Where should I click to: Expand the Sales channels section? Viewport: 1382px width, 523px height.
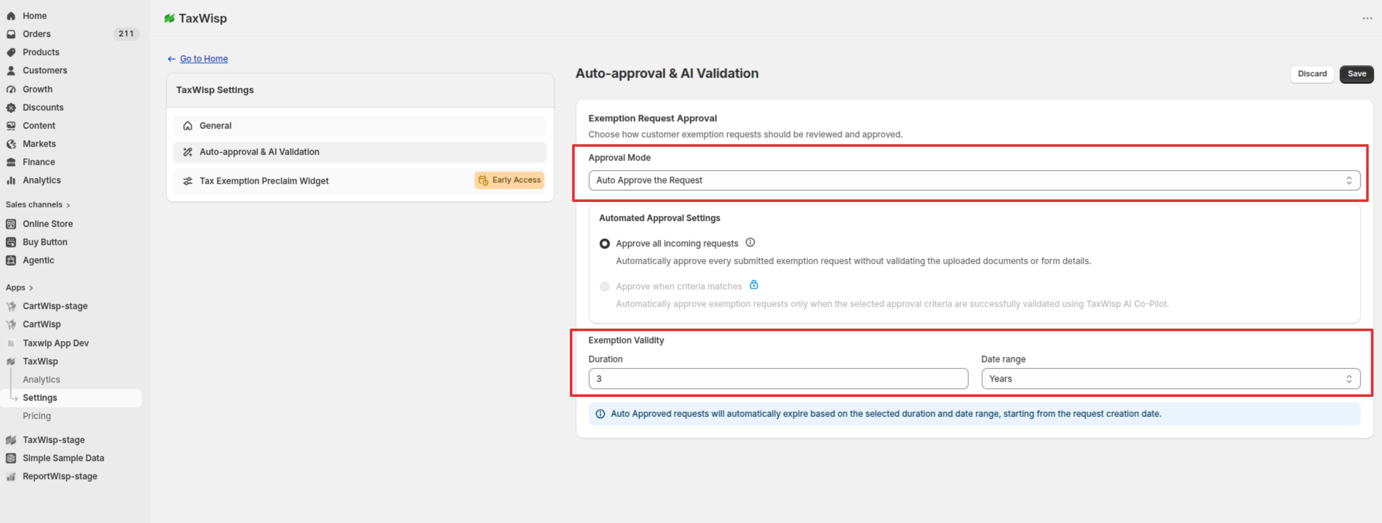(x=37, y=205)
